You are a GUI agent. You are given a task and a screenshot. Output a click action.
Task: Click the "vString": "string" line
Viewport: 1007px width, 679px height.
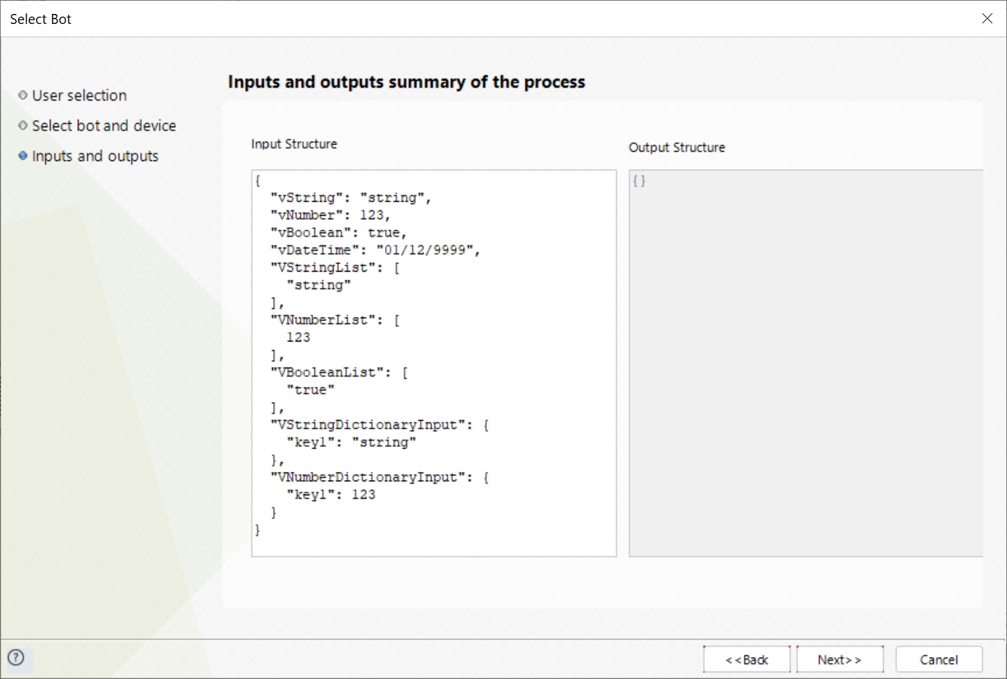point(350,198)
